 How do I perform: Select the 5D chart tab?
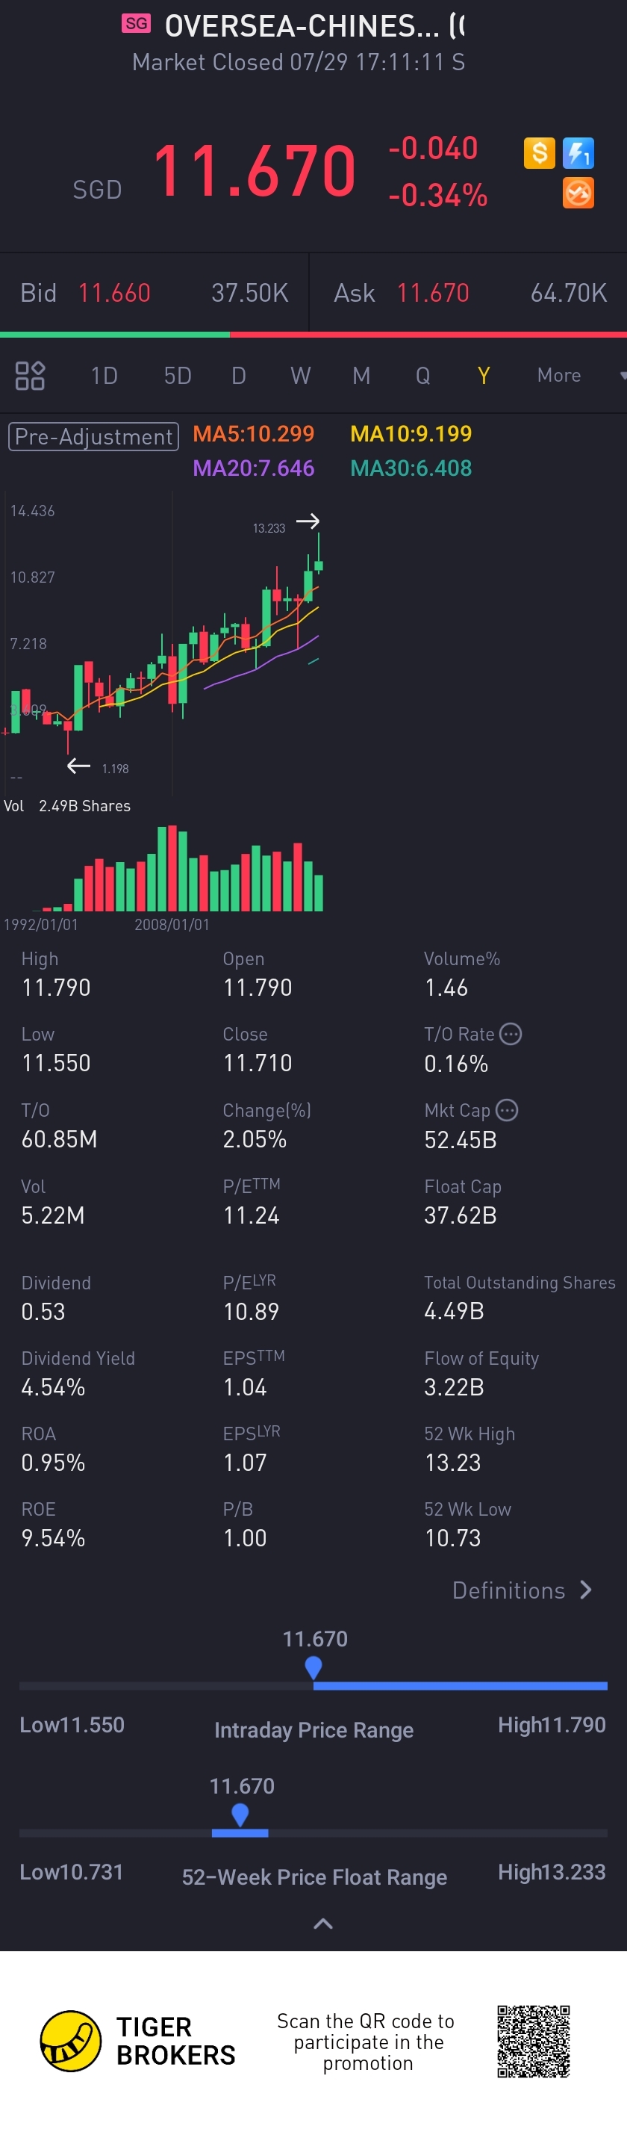[x=178, y=376]
